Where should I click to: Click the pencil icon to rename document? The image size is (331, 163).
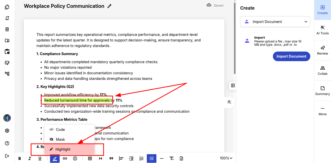(x=109, y=6)
